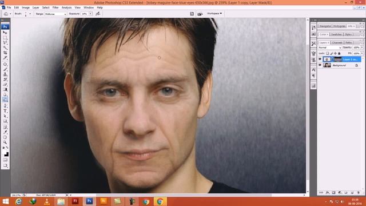The width and height of the screenshot is (366, 206).
Task: Click the foreground/background color swatch
Action: coord(6,154)
